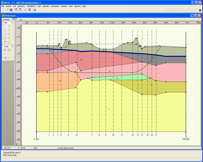
Task: Switch to the Geometry tab
Action: point(6,20)
